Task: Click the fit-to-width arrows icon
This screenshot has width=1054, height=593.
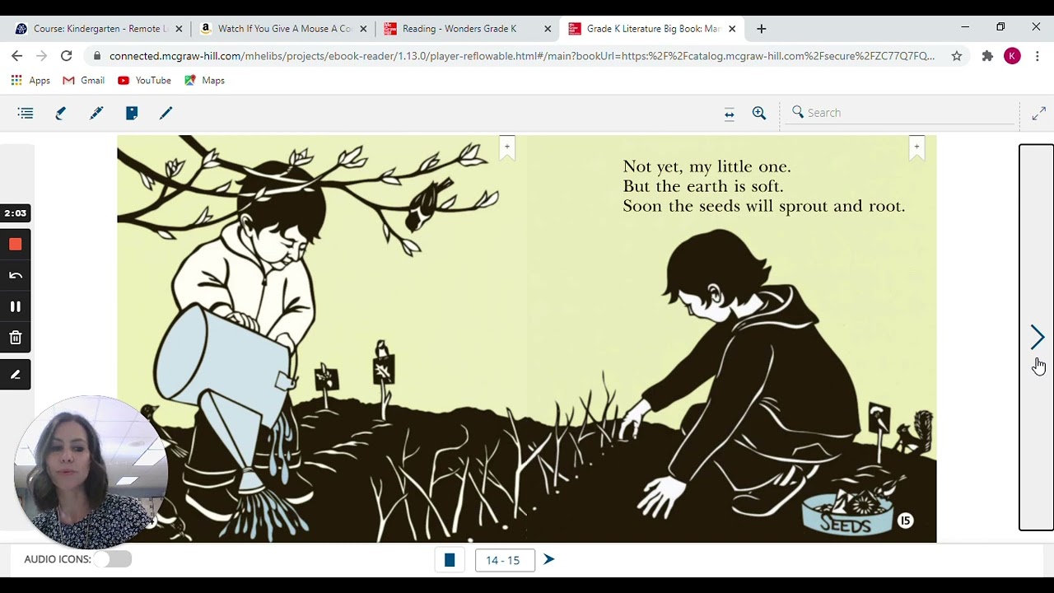Action: coord(729,114)
